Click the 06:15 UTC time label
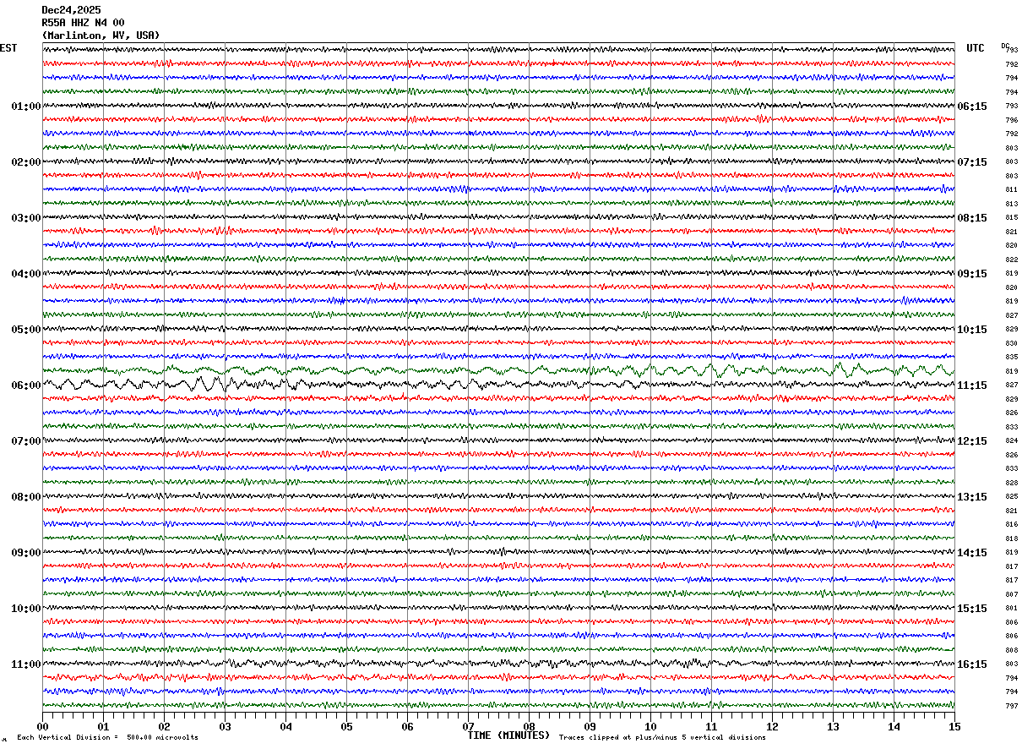Viewport: 1022px width, 749px height. click(x=971, y=107)
